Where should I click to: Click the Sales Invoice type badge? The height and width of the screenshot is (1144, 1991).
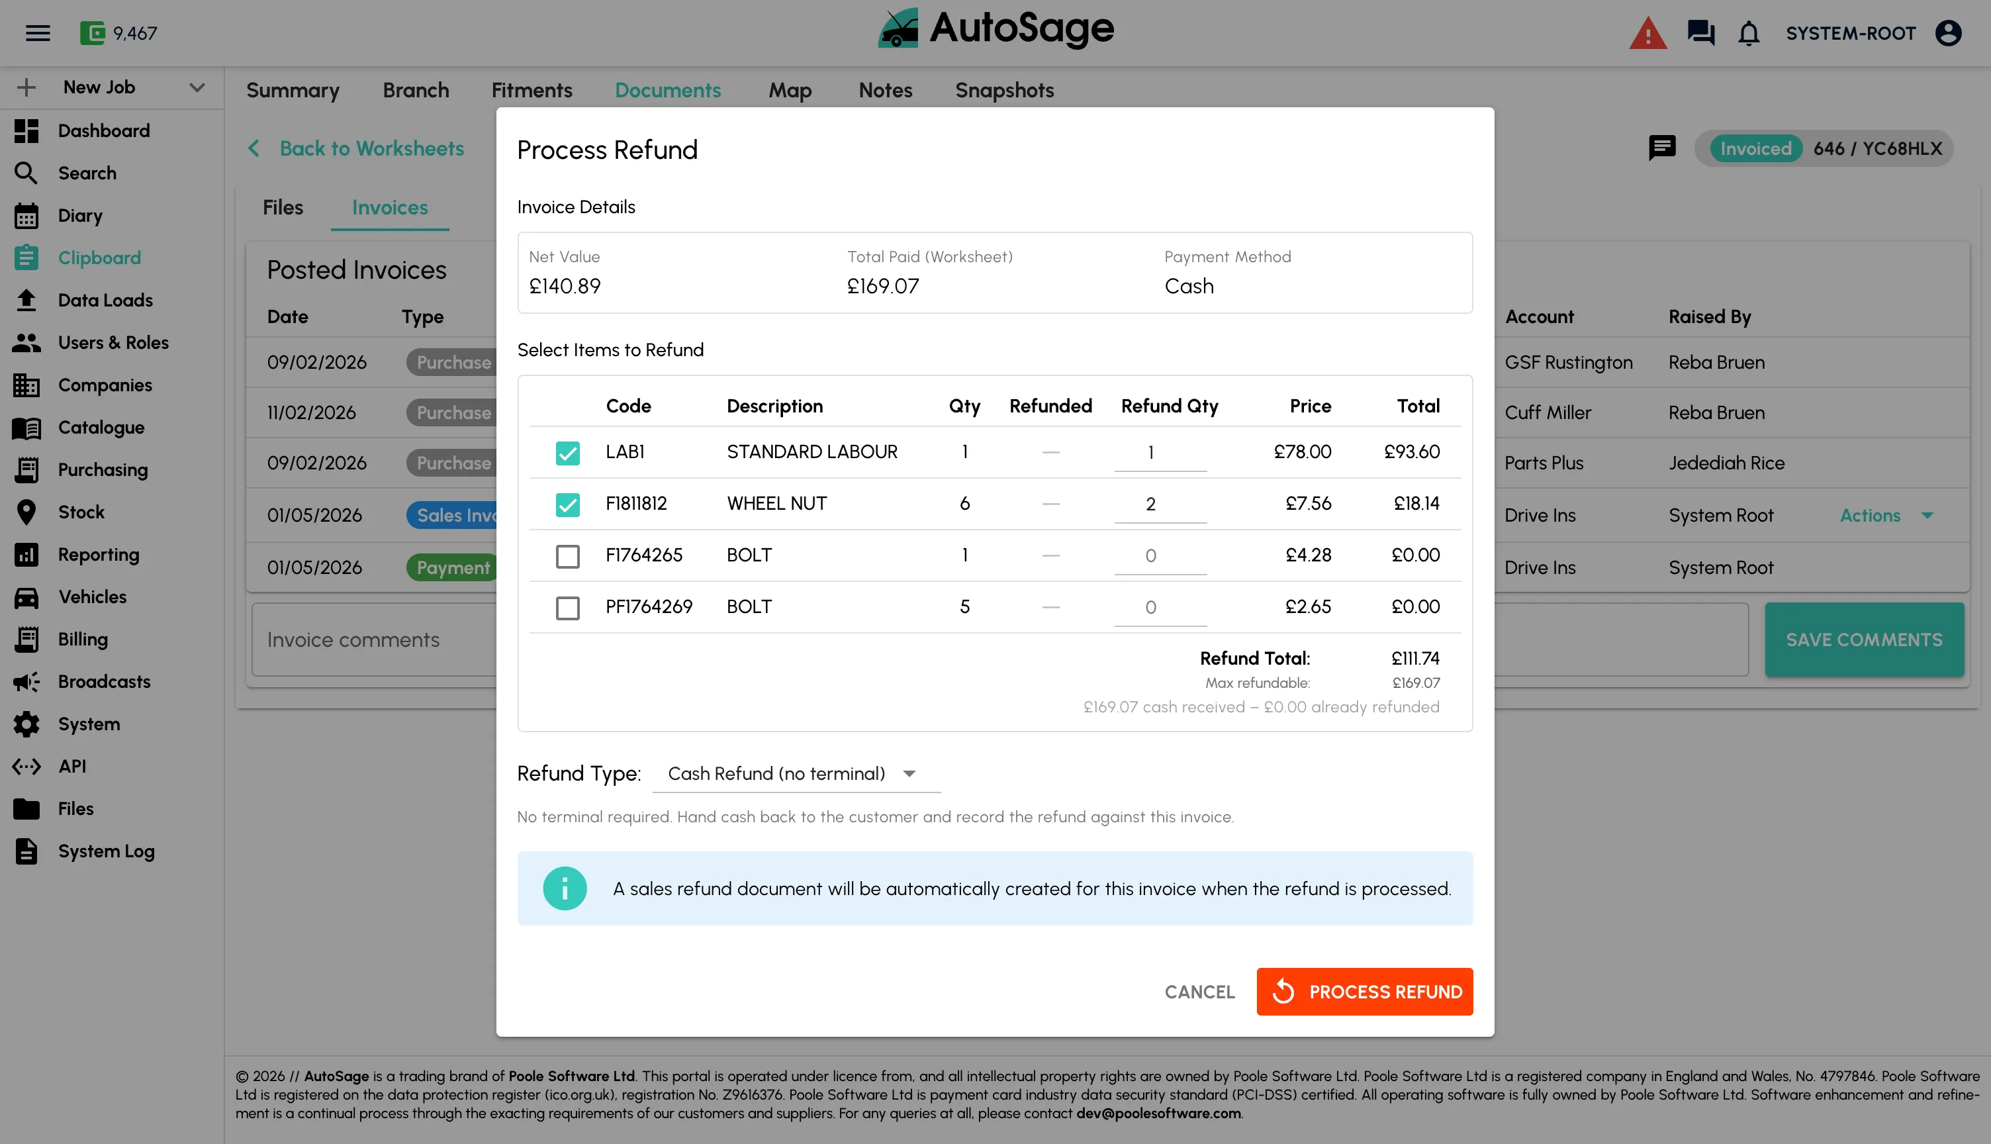click(x=452, y=516)
